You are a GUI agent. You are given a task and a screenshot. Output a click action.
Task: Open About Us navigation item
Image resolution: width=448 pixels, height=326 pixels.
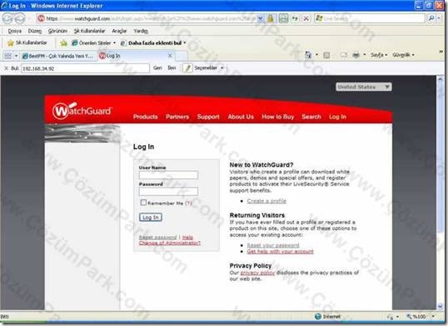pos(241,117)
